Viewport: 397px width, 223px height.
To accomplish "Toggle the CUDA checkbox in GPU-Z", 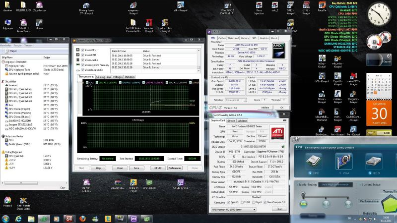I will point(242,202).
